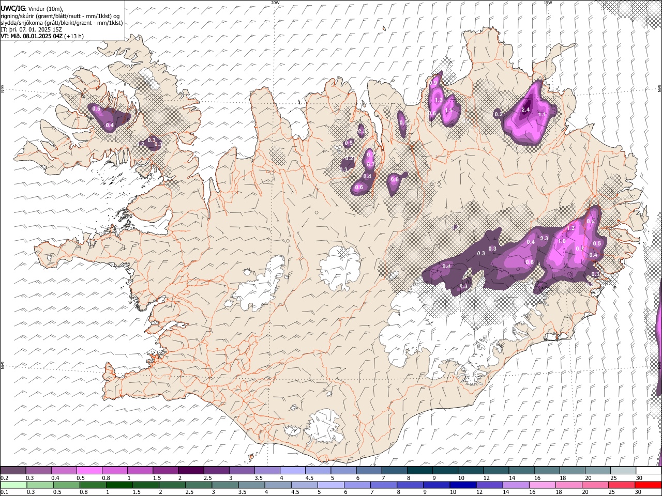Click the "20W" longitude label
This screenshot has height=496, width=662.
tap(275, 3)
